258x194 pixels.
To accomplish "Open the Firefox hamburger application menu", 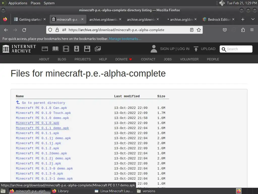I will [x=252, y=30].
